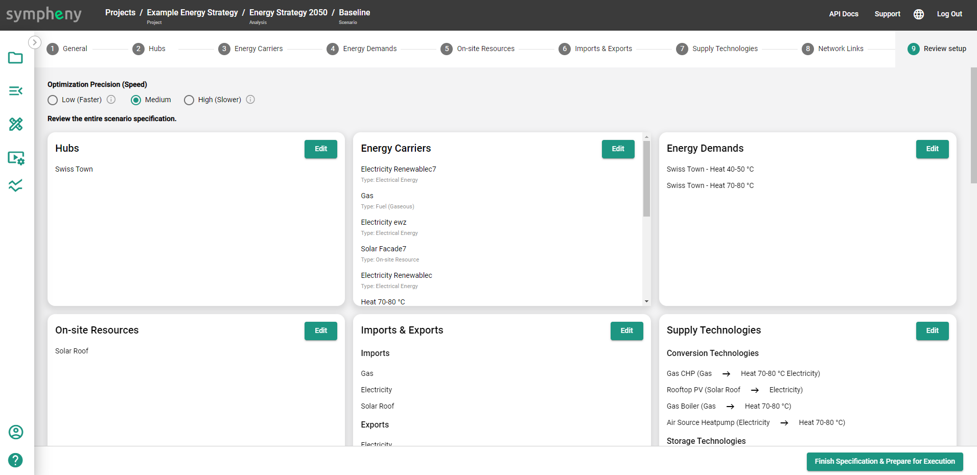Edit the Hubs section
977x475 pixels.
point(320,149)
